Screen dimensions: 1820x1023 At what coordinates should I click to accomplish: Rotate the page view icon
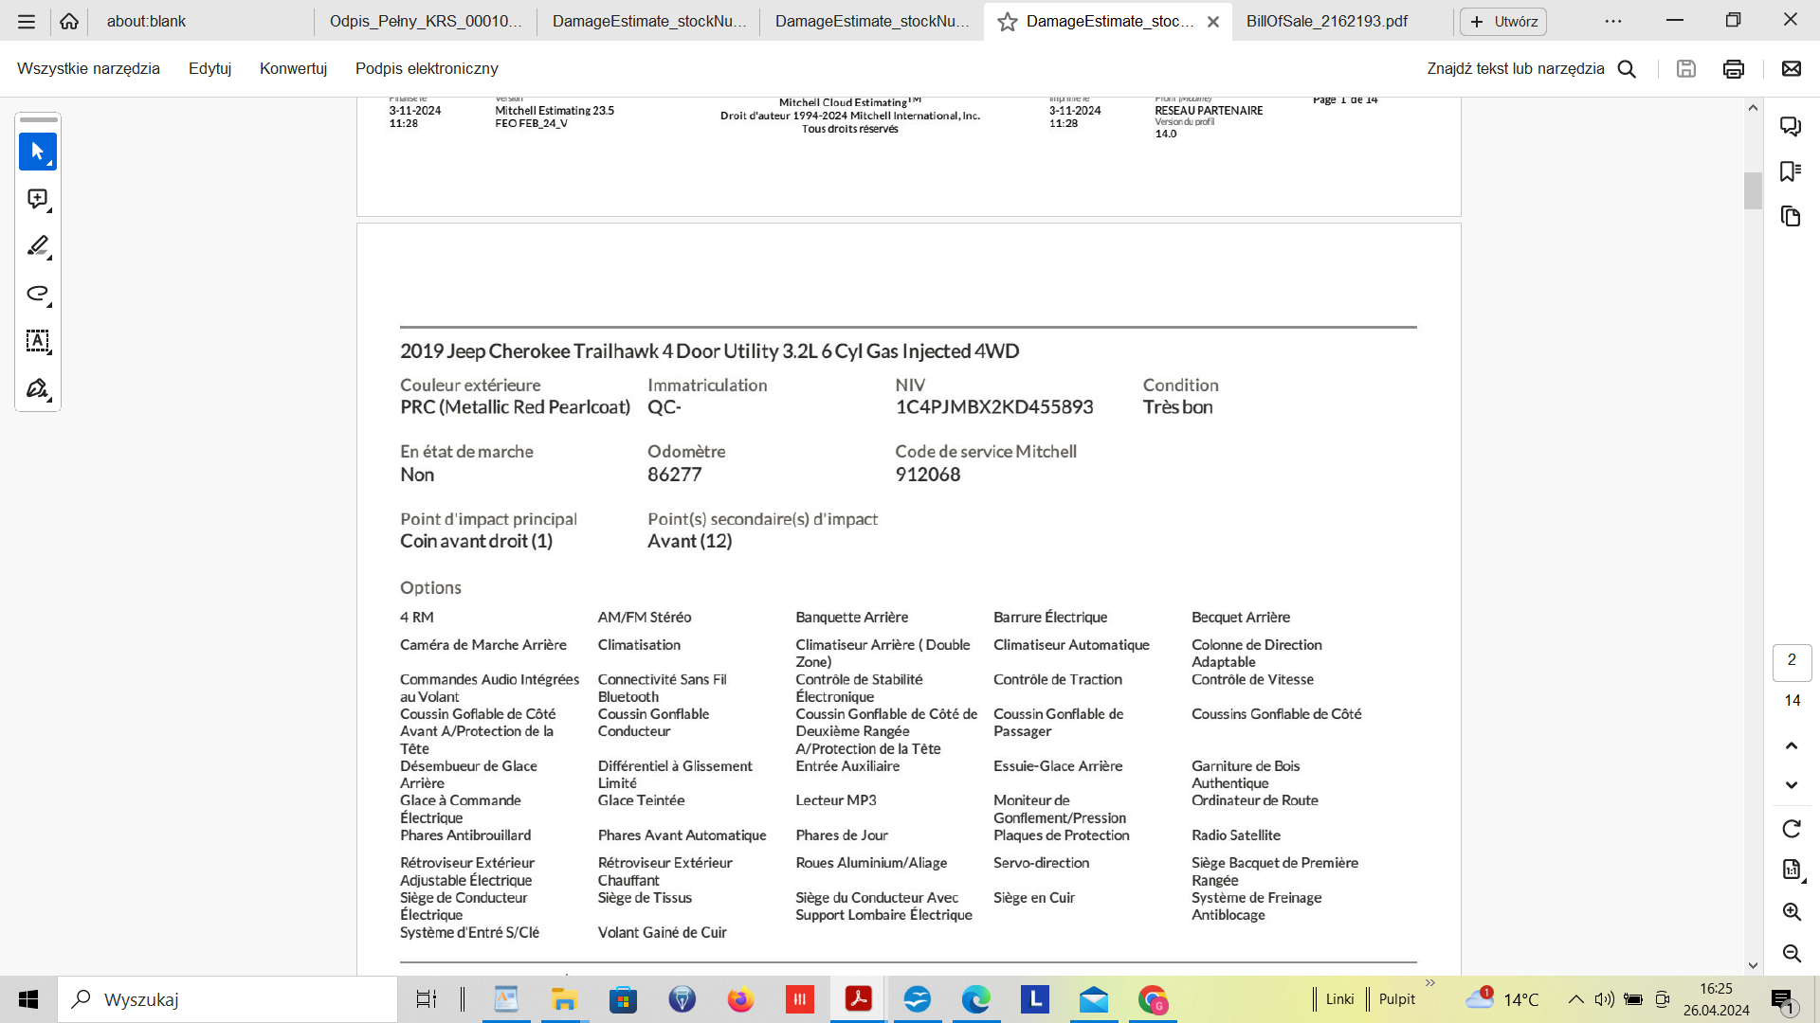pyautogui.click(x=1792, y=829)
